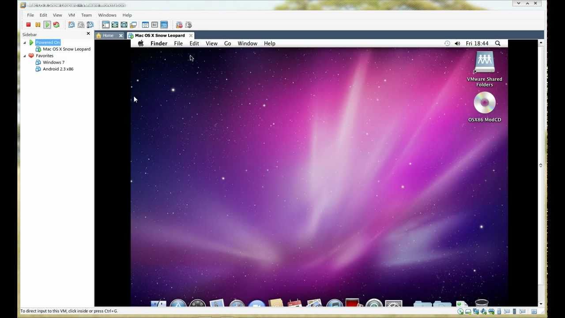Click the Unity mode toolbar icon
The image size is (565, 318).
coord(133,25)
